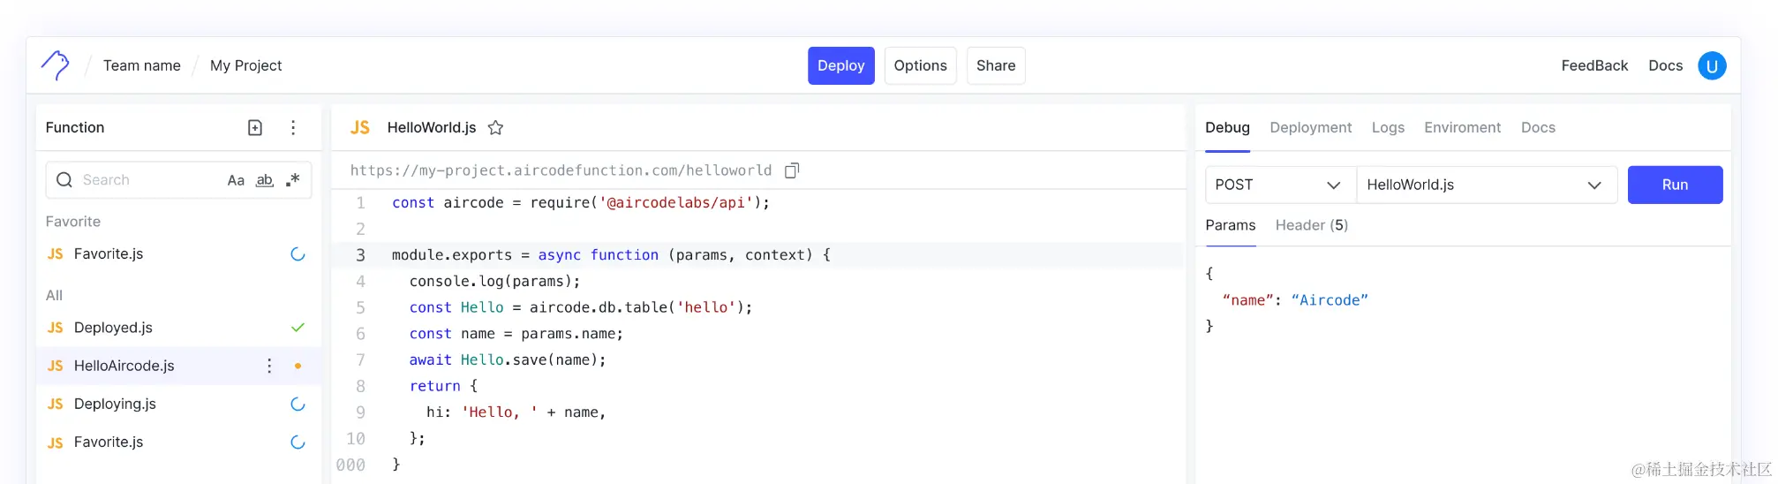Open the Function panel more options menu
Viewport: 1778px width, 484px height.
(293, 128)
